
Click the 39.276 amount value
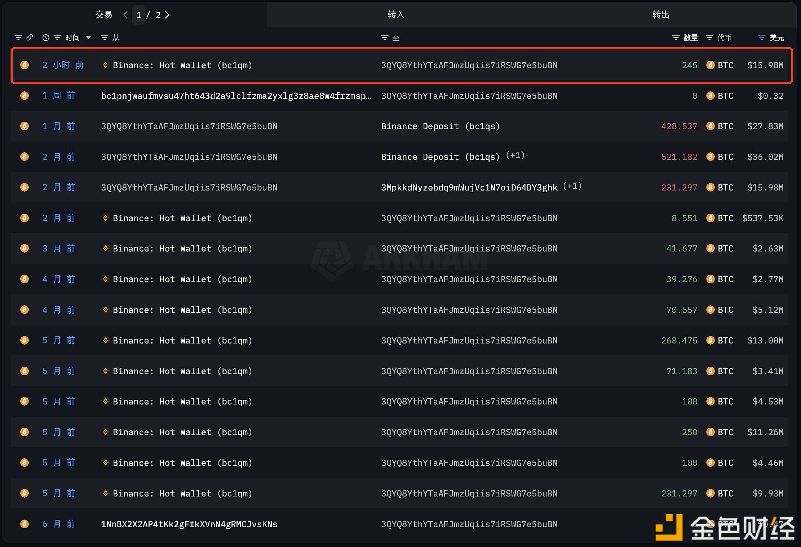point(682,279)
